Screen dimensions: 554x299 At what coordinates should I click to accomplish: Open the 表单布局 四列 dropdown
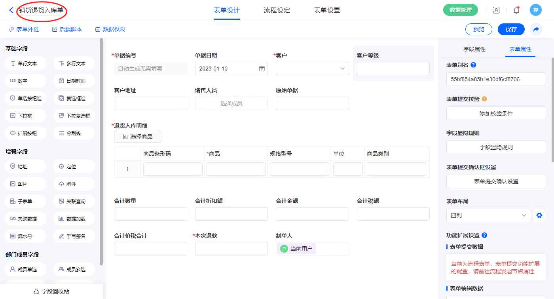(488, 215)
